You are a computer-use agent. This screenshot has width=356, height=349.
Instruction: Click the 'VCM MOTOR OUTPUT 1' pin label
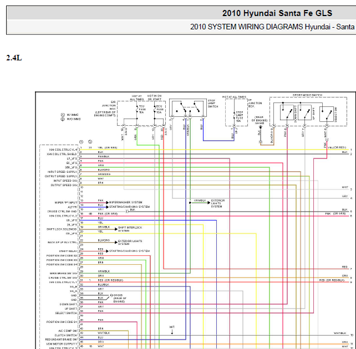tap(62, 344)
